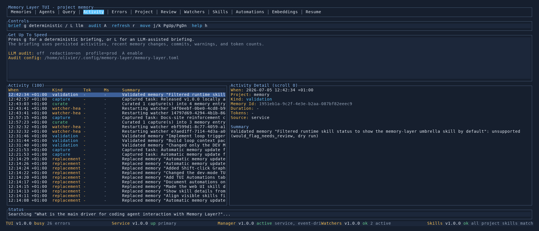Select watcher restart row for 14797d69
This screenshot has height=231, width=539.
click(x=117, y=113)
